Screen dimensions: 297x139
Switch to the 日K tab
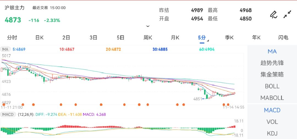39,38
